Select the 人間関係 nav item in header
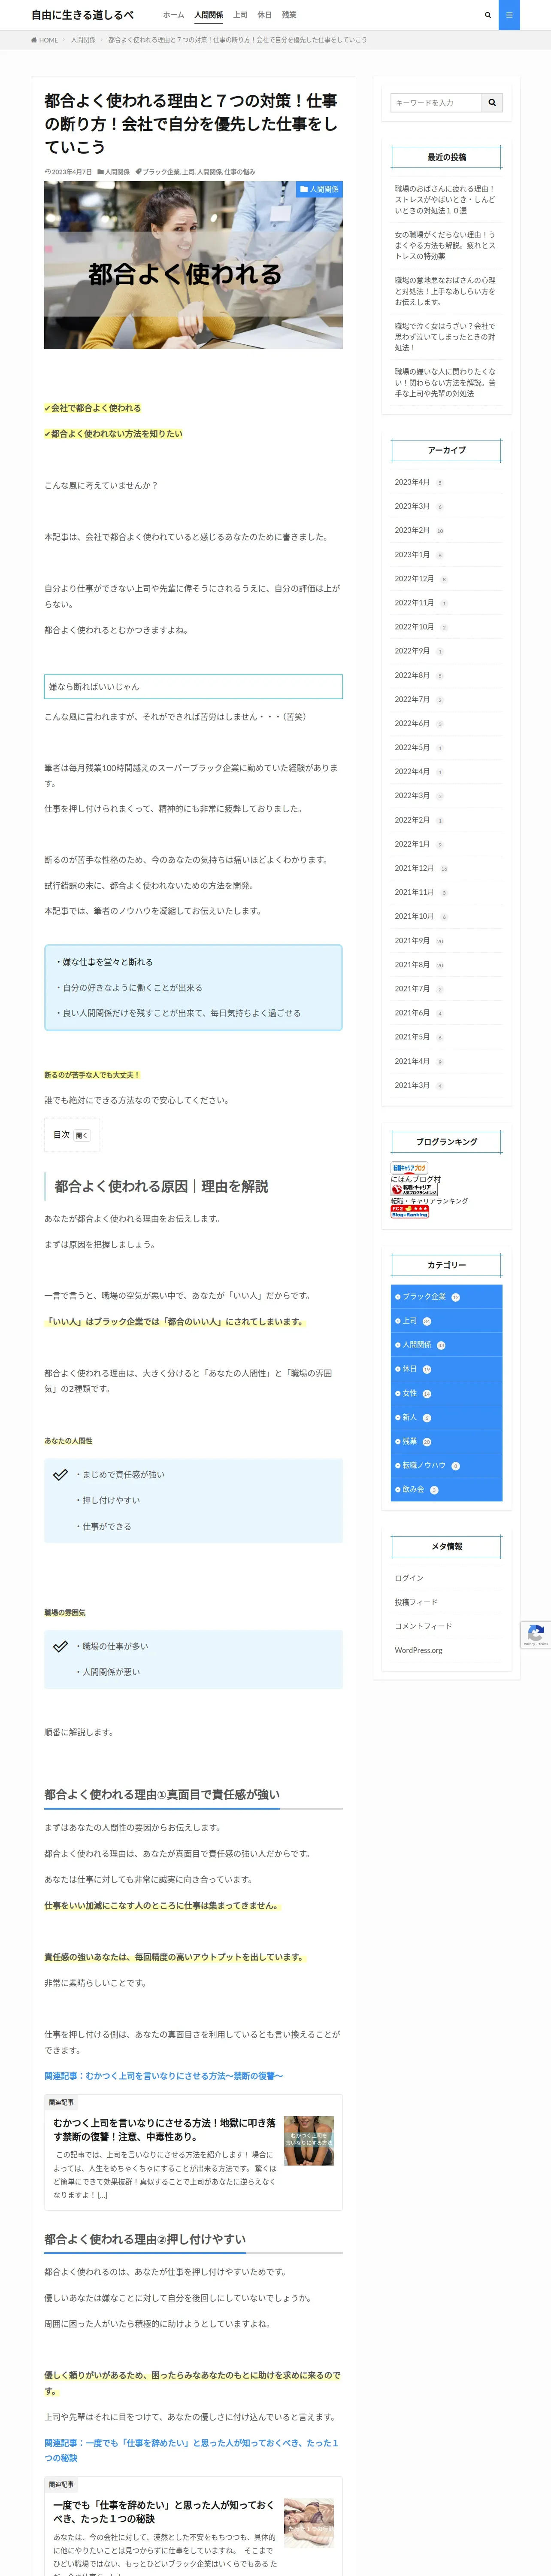This screenshot has width=551, height=2576. 209,15
